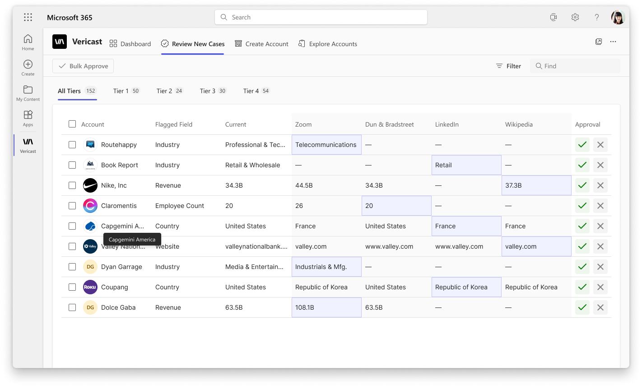Click the Bulk Approve button

83,66
